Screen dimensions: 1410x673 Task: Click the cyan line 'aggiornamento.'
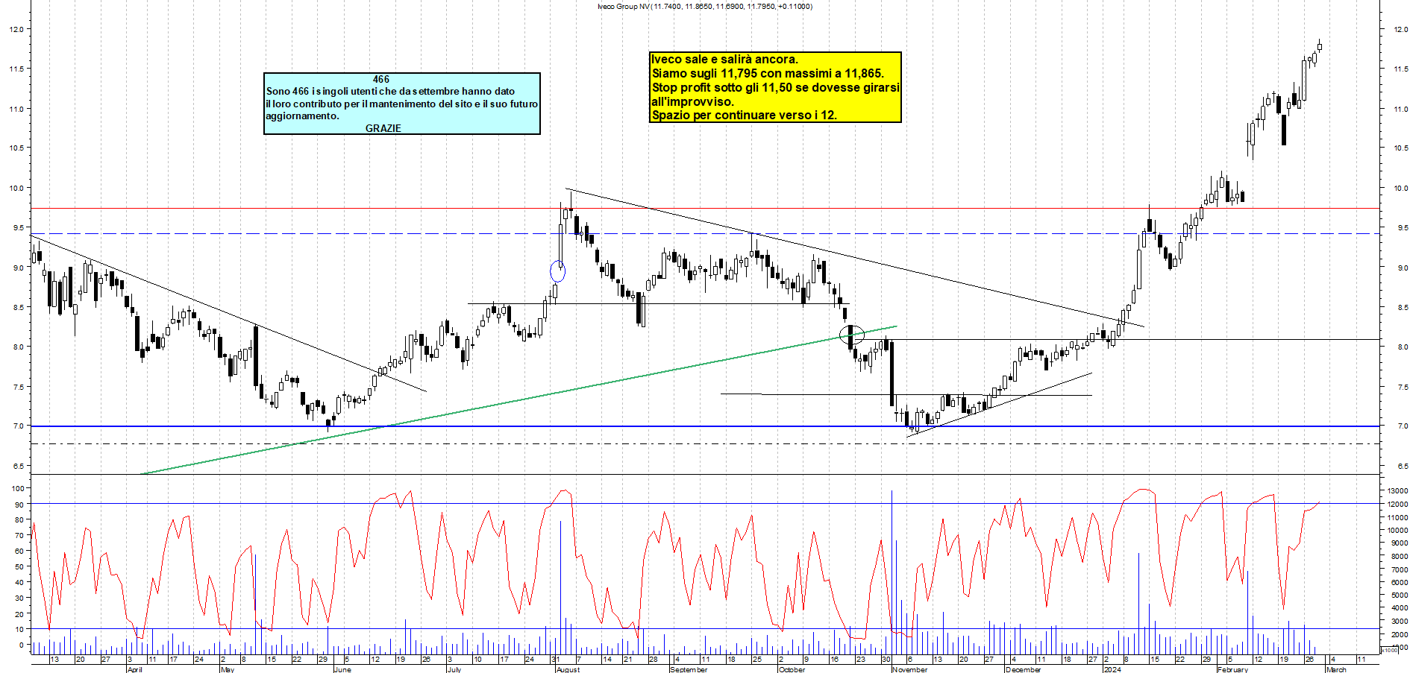coord(302,116)
